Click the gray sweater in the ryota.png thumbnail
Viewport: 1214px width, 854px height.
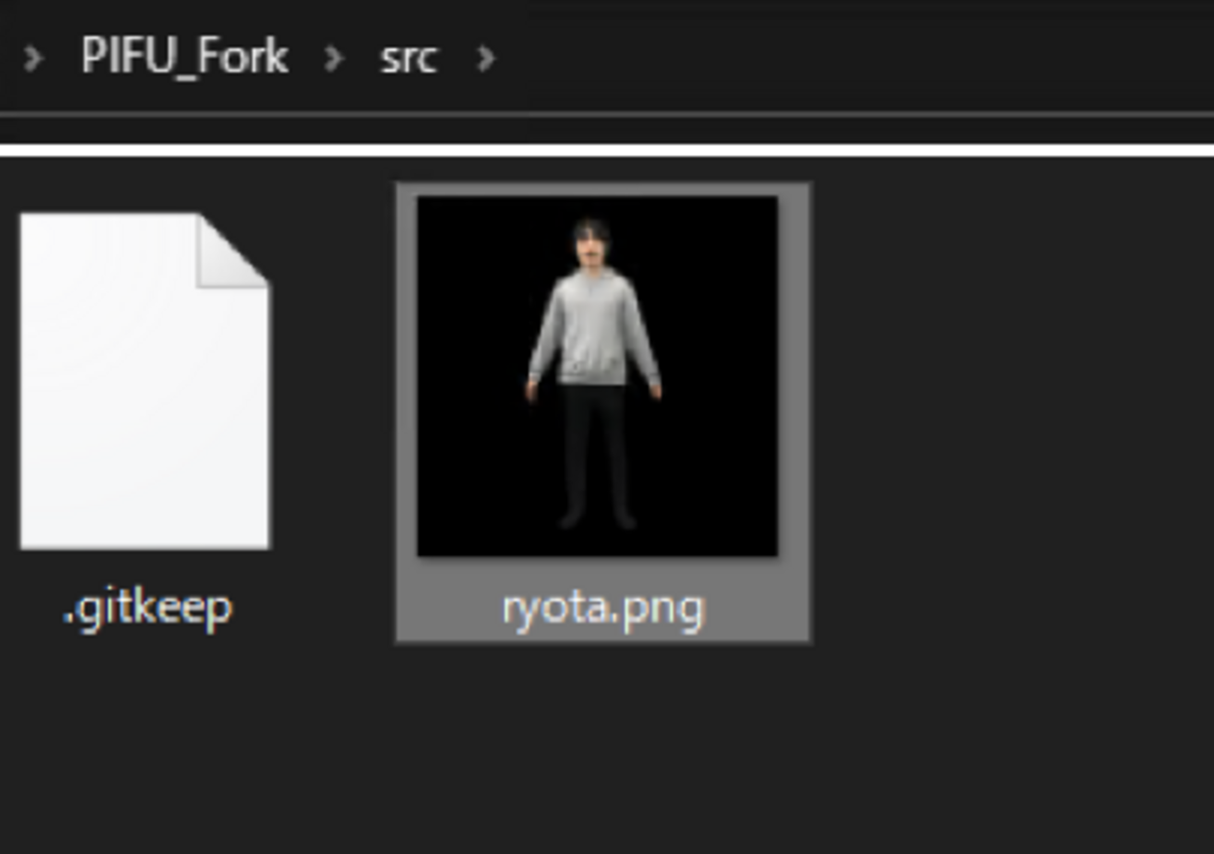point(595,327)
